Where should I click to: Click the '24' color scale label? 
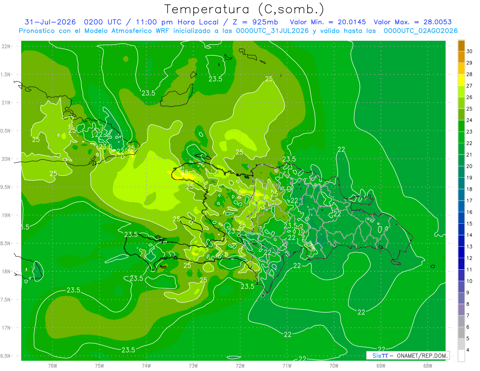click(x=470, y=120)
